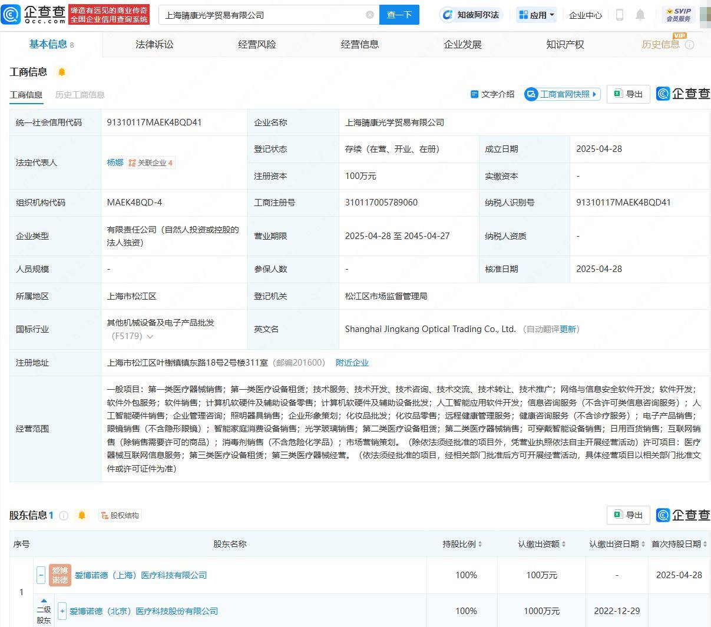Screen dimensions: 711x627
Task: Switch to 企业发展 tab
Action: pos(462,45)
